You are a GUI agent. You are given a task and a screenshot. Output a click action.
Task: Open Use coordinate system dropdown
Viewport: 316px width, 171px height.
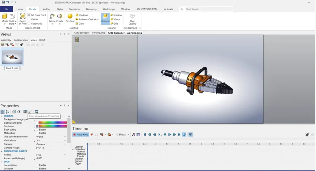[x=65, y=137]
